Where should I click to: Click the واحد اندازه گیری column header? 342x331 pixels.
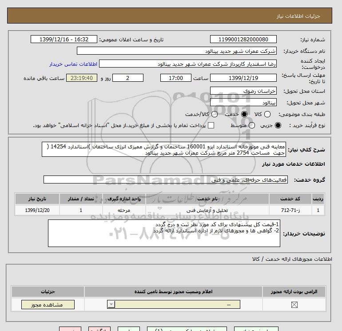pyautogui.click(x=124, y=199)
